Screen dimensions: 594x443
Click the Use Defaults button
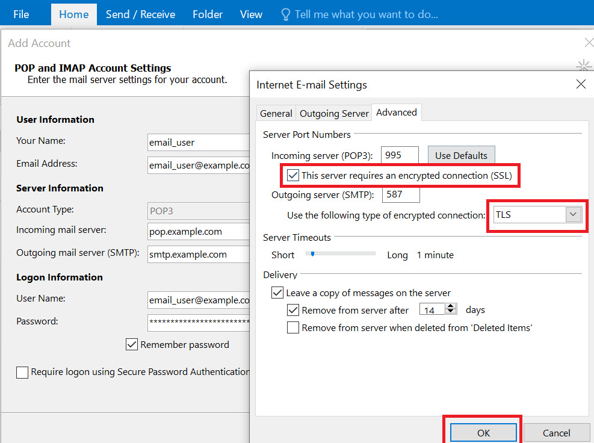pyautogui.click(x=461, y=155)
